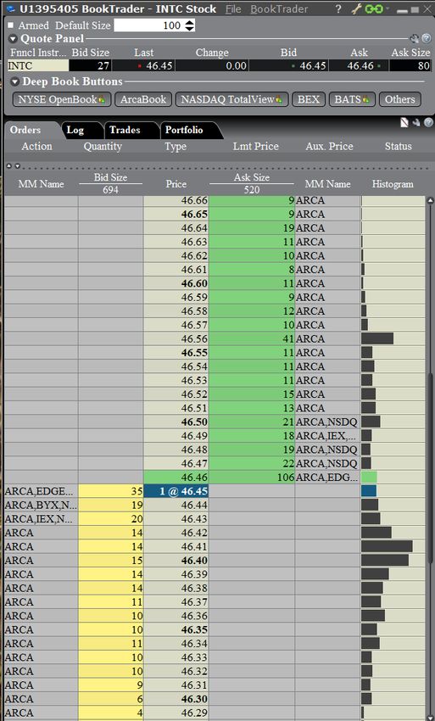
Task: Click the small up arrow above MM Name
Action: pos(9,166)
